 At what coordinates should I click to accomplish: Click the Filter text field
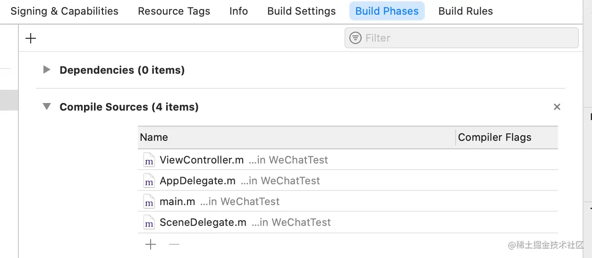pyautogui.click(x=467, y=38)
